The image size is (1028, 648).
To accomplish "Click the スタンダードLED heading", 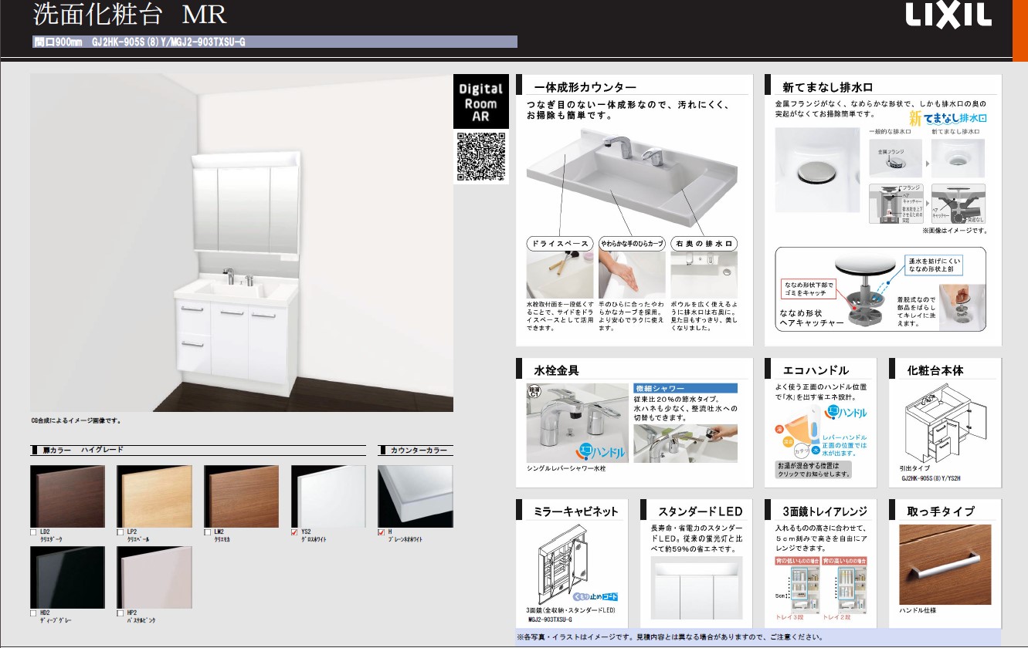I will tap(700, 511).
